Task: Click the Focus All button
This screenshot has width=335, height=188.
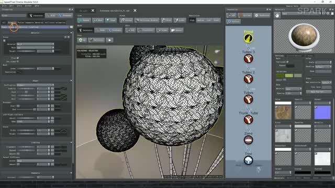Action: (x=82, y=40)
